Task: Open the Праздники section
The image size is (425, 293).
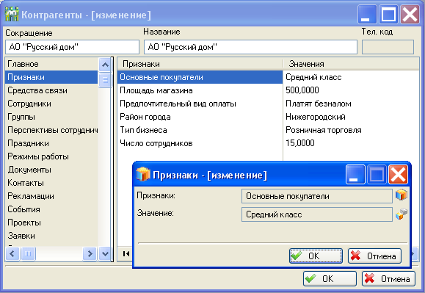Action: 51,143
